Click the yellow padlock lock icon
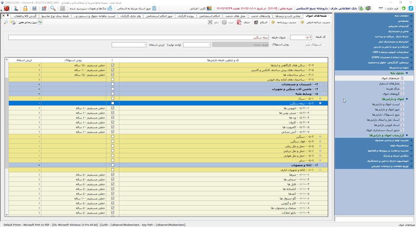 coord(25,9)
